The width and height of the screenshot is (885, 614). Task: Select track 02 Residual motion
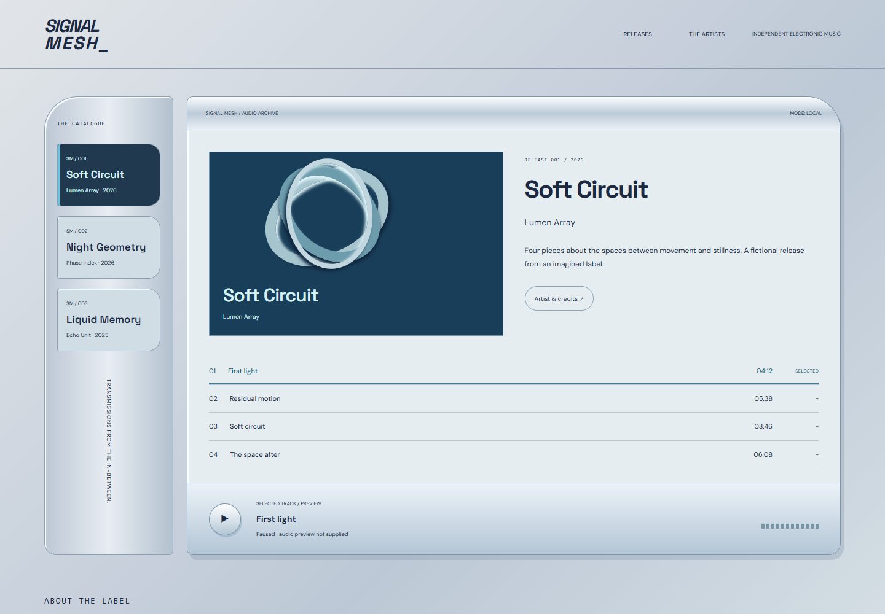click(513, 398)
